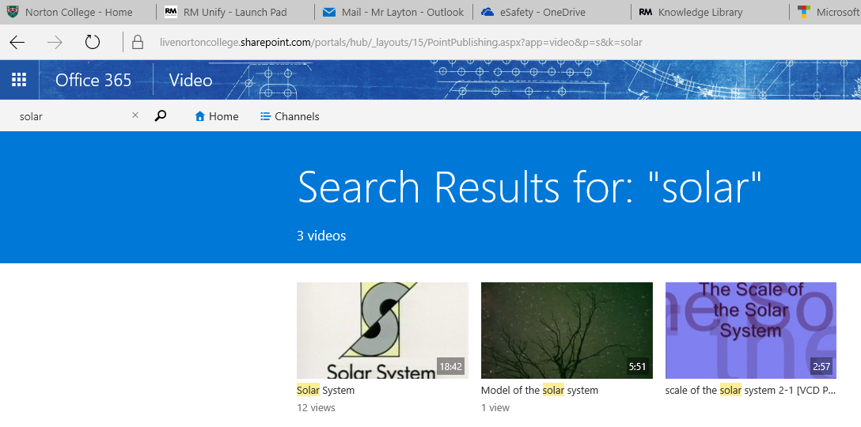Open the Solar System video thumbnail
The width and height of the screenshot is (861, 427).
tap(382, 331)
